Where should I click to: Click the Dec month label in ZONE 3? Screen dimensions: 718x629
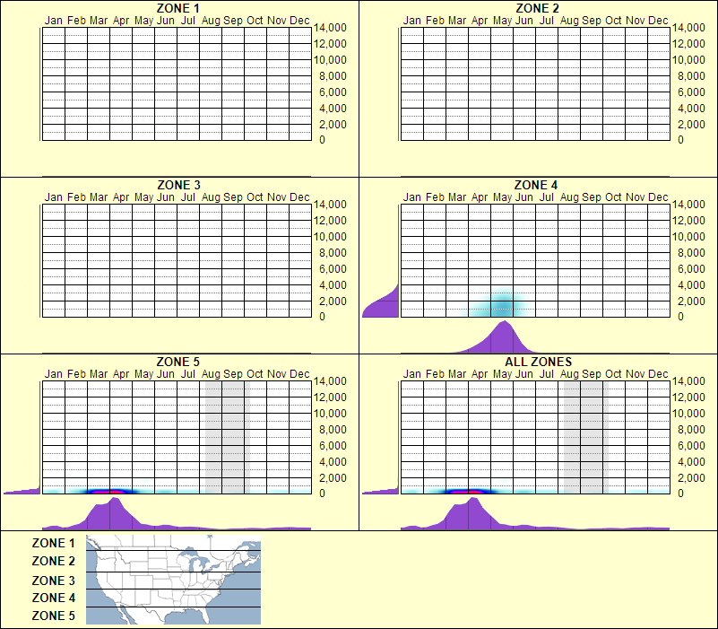298,197
